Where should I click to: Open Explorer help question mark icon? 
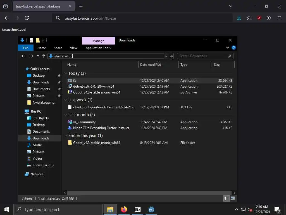tap(233, 48)
